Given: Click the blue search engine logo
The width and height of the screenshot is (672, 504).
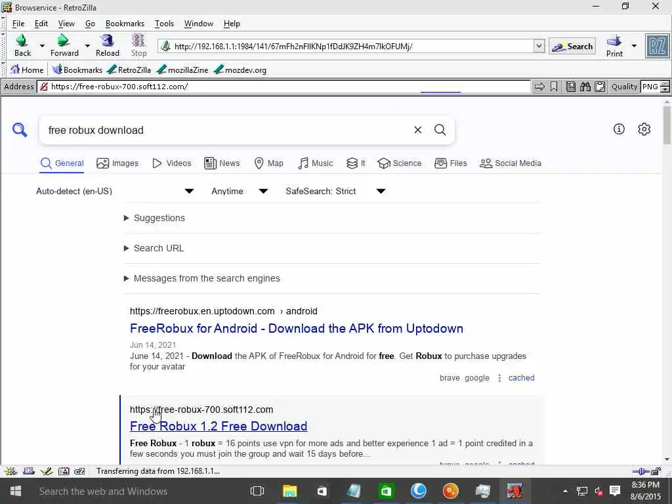Looking at the screenshot, I should coord(20,129).
